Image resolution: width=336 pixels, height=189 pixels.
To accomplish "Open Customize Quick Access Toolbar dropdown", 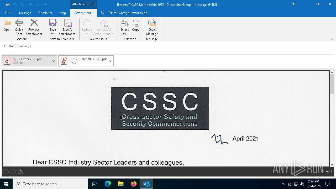I will click(45, 4).
